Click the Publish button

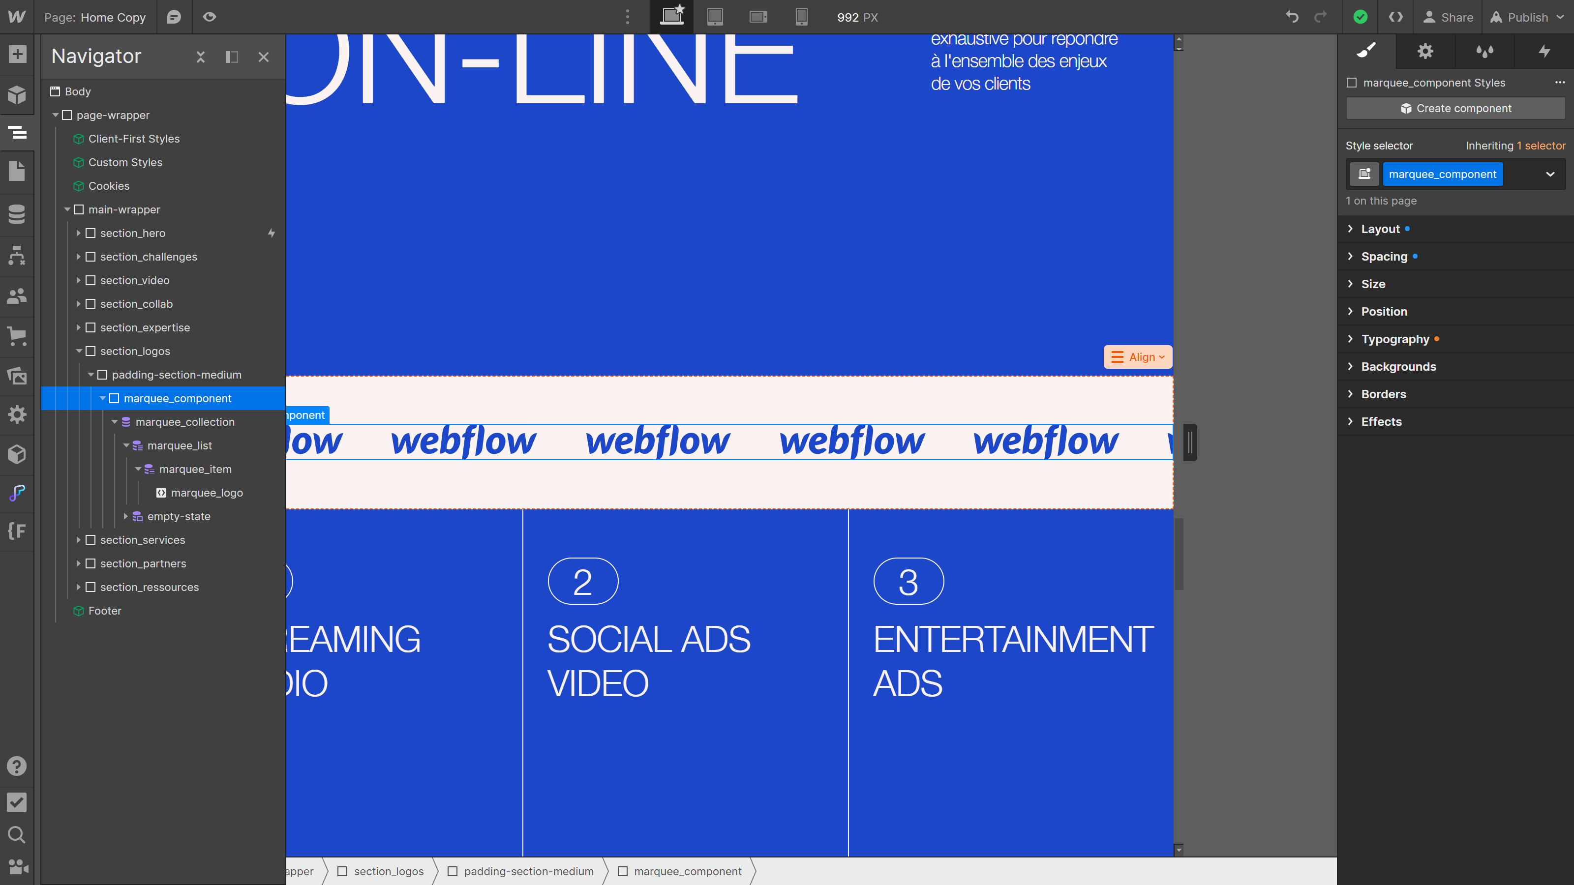click(x=1527, y=17)
